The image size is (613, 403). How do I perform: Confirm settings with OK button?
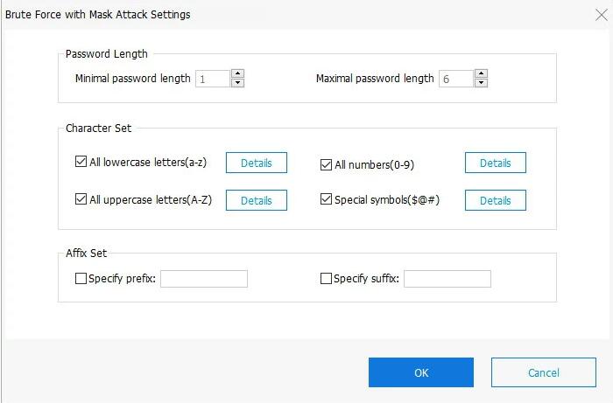(421, 372)
